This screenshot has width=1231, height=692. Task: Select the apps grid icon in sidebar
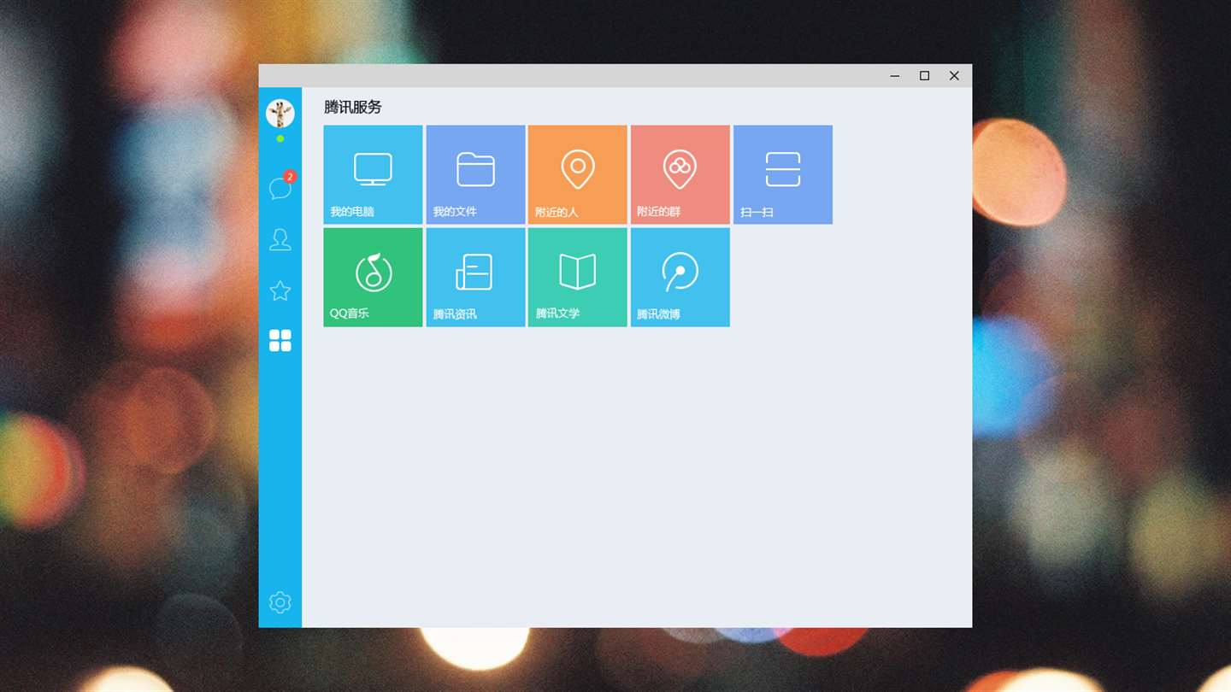pyautogui.click(x=280, y=341)
